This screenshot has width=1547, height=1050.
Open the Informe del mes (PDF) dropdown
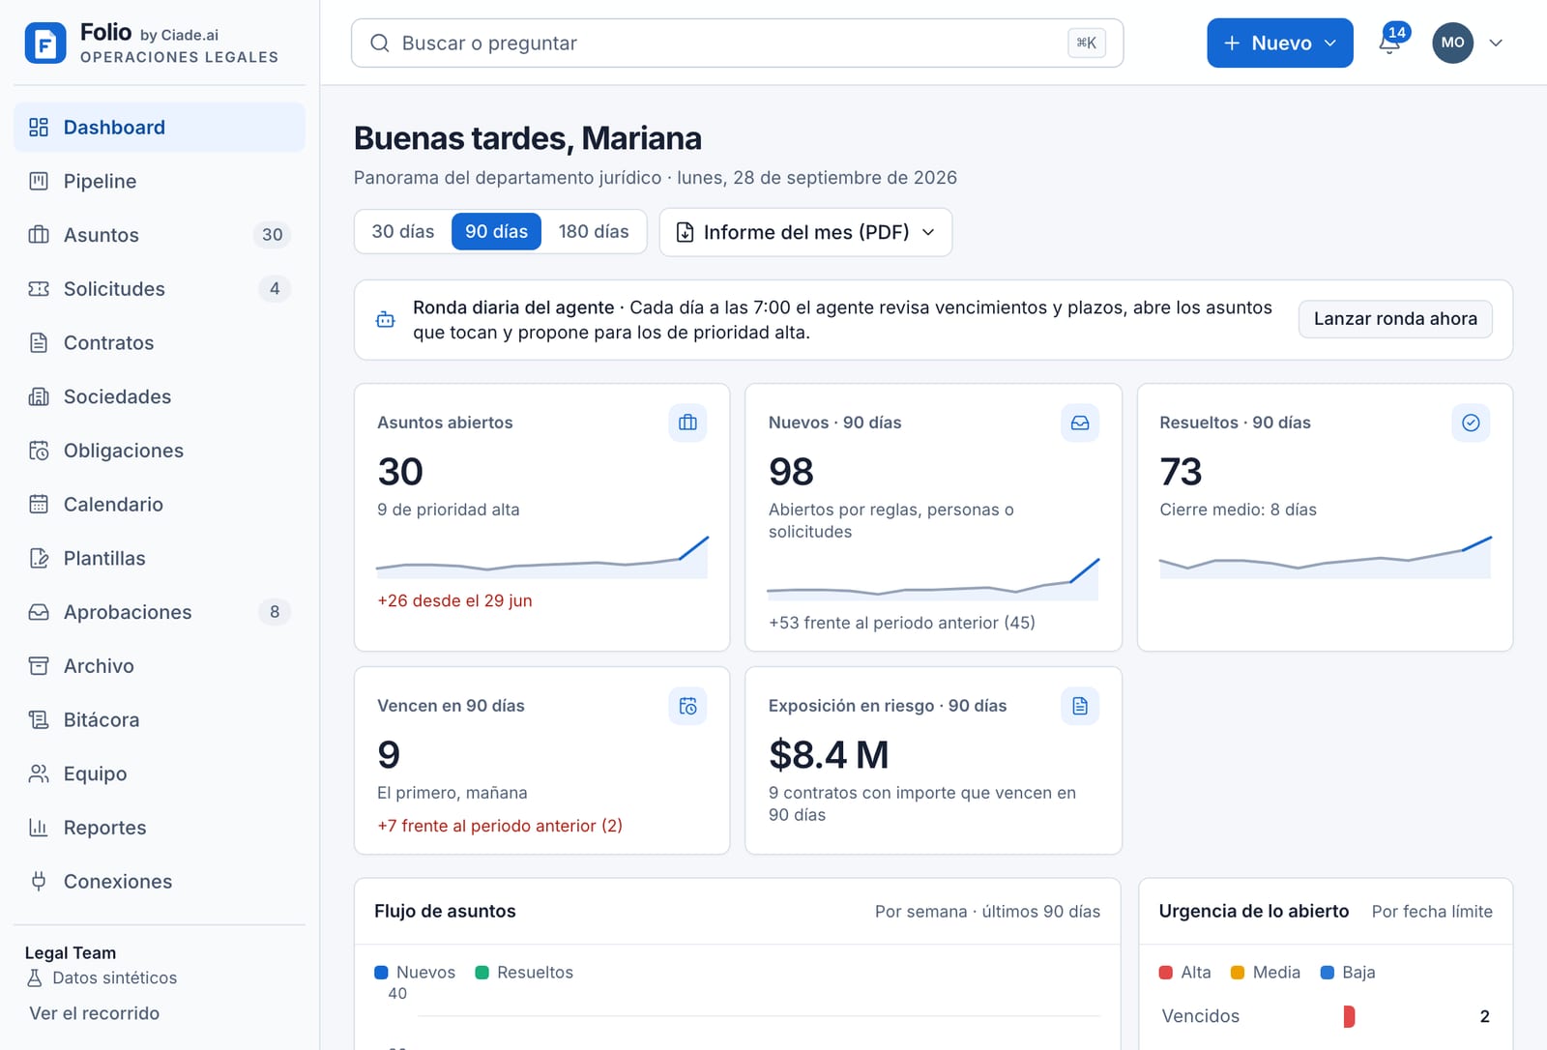coord(805,232)
